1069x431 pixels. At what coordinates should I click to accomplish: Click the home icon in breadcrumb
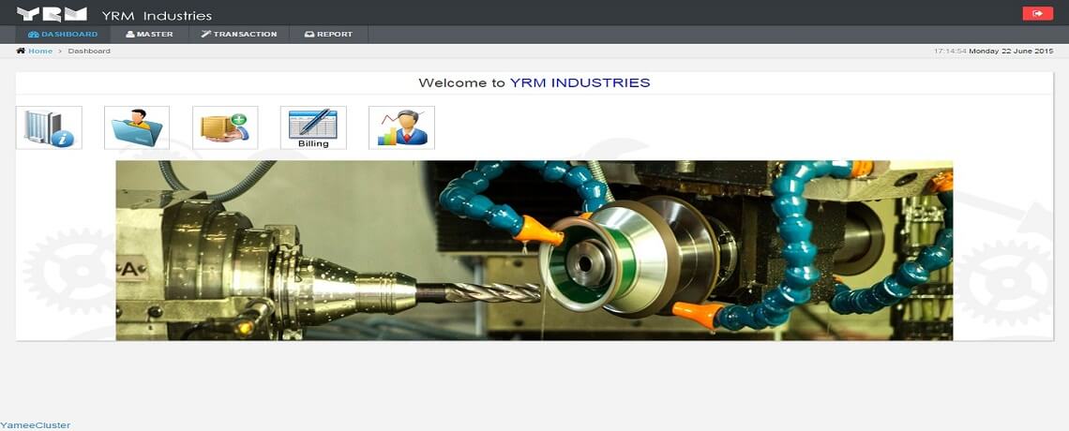tap(21, 51)
